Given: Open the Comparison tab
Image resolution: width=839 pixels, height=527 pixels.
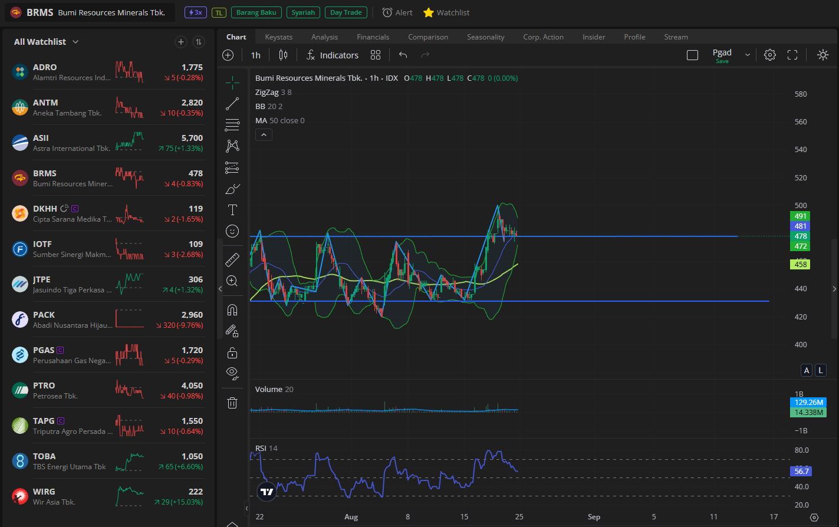Looking at the screenshot, I should click(428, 37).
